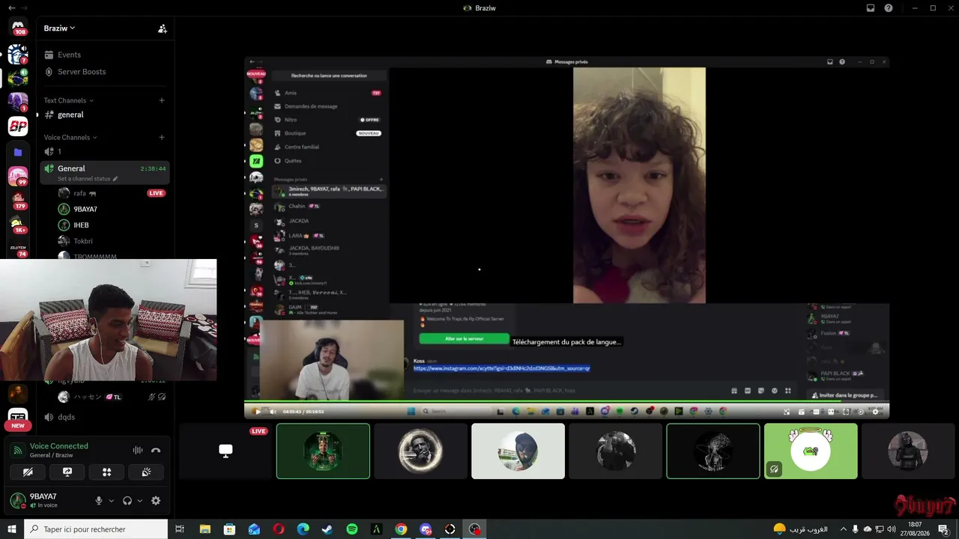959x539 pixels.
Task: Edit channel status pencil icon
Action: (x=115, y=179)
